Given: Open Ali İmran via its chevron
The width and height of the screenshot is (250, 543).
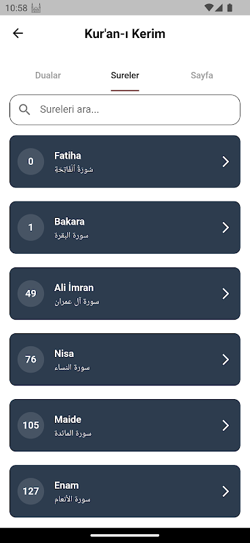Looking at the screenshot, I should (x=226, y=293).
